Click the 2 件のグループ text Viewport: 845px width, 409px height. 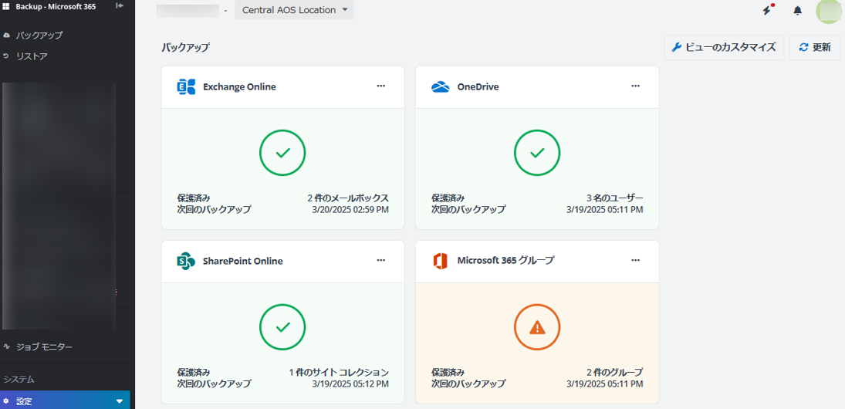pyautogui.click(x=615, y=373)
